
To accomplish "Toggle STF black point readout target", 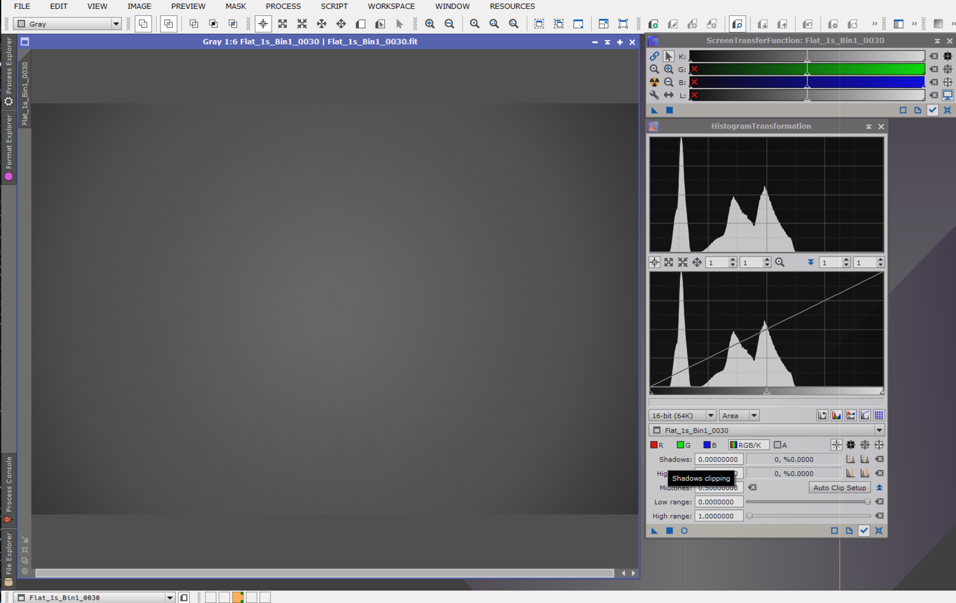I will pyautogui.click(x=948, y=57).
